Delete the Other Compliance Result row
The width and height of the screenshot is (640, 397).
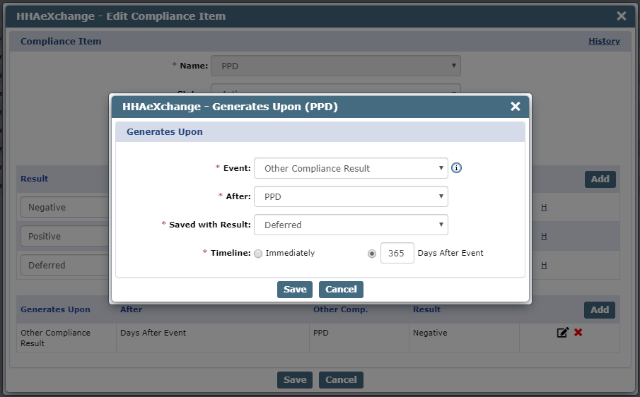click(x=578, y=332)
